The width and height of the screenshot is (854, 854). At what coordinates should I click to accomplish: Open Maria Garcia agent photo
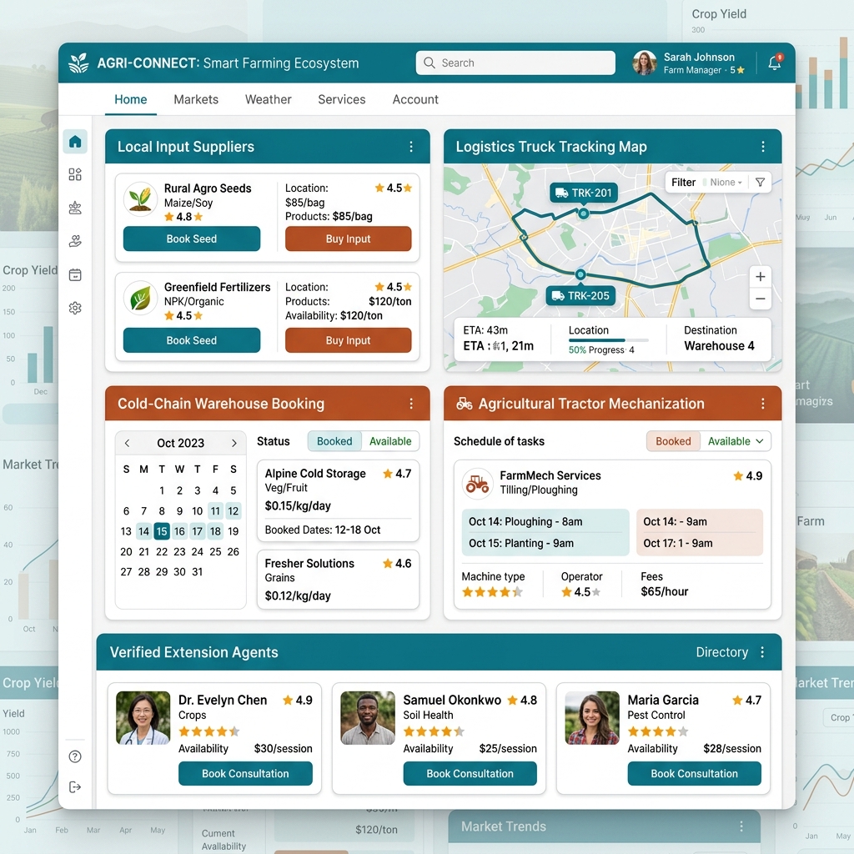pos(592,718)
